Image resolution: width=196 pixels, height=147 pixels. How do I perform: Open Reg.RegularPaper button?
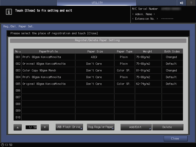tap(100, 127)
